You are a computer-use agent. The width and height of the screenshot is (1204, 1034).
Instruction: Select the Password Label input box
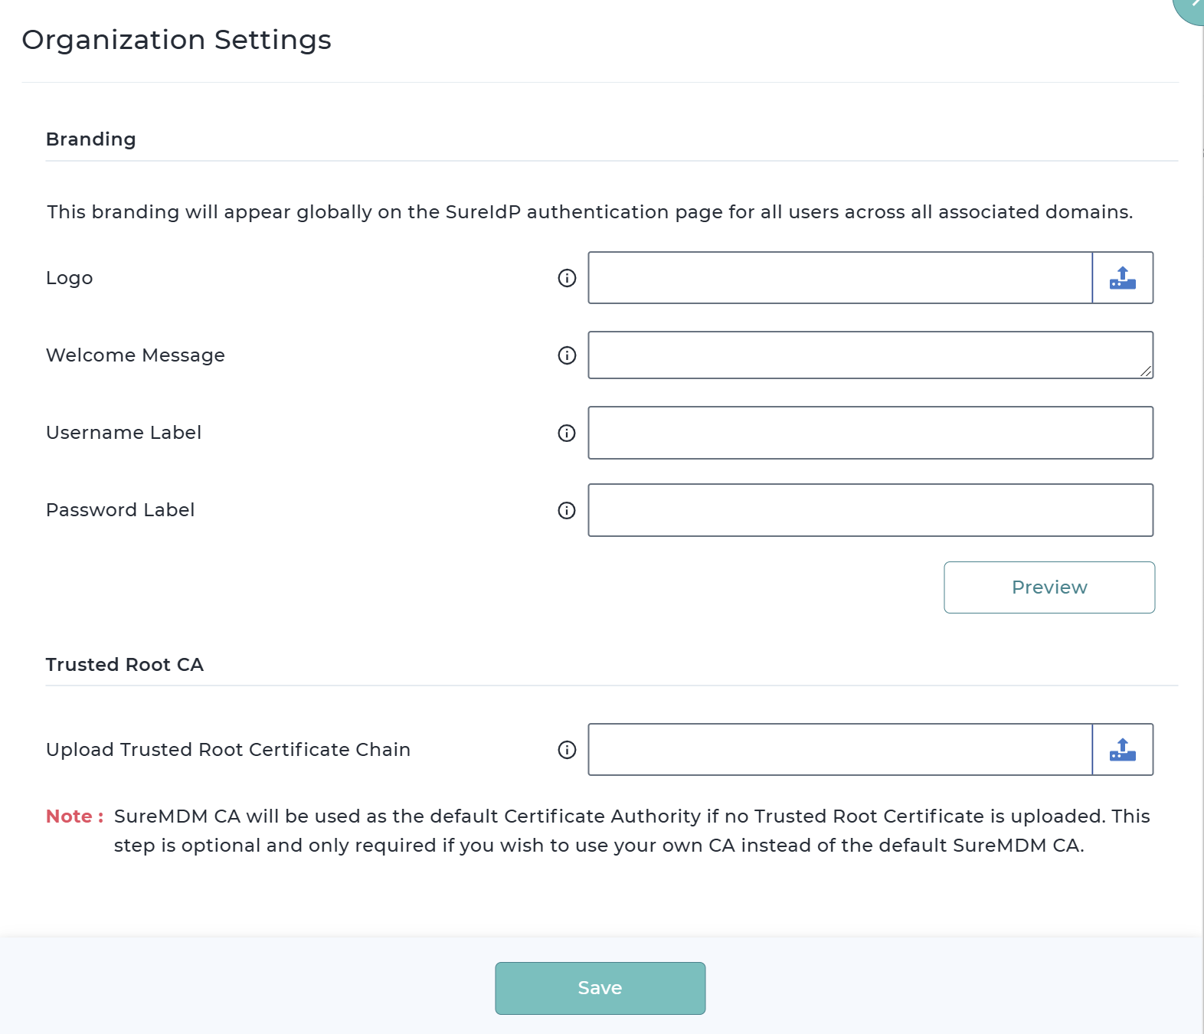click(870, 511)
